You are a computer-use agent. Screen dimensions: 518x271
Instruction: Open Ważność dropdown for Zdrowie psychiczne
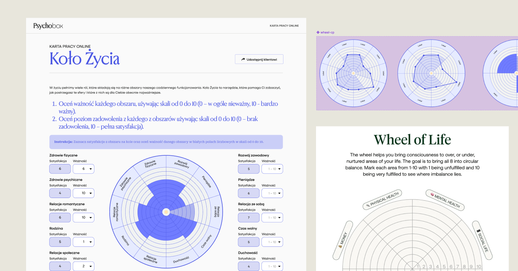pos(84,193)
